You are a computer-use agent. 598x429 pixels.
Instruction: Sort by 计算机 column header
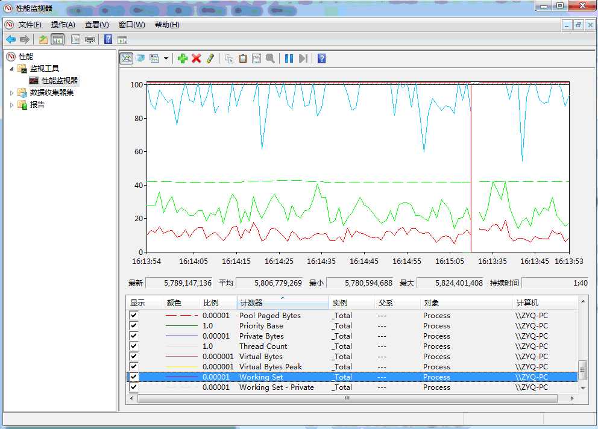(x=546, y=303)
